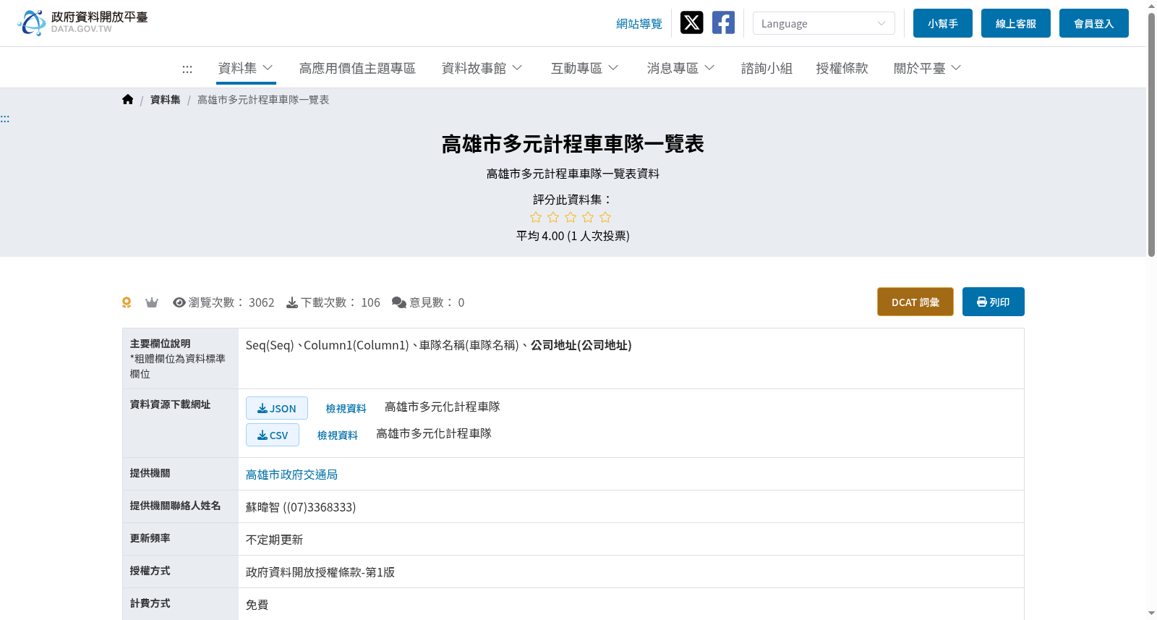Click the DCAT 詞彙 button

click(x=915, y=302)
